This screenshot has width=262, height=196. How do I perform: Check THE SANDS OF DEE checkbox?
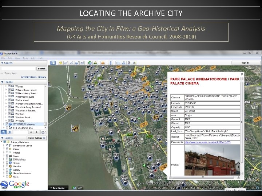tap(7, 127)
